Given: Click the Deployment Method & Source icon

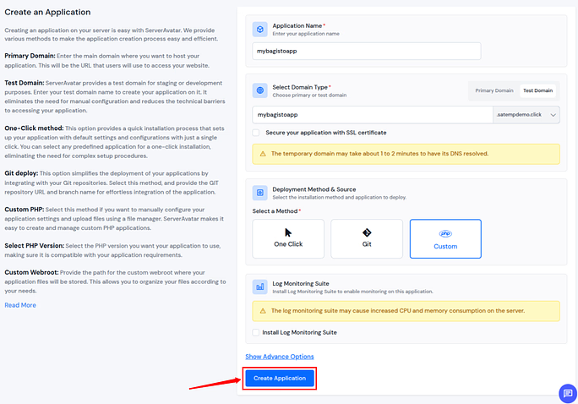Looking at the screenshot, I should [260, 193].
